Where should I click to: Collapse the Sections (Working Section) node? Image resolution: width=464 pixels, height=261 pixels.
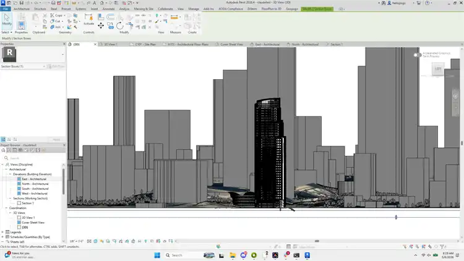[x=11, y=199]
